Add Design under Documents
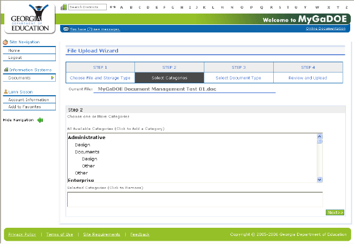This screenshot has height=244, width=354. tap(89, 159)
